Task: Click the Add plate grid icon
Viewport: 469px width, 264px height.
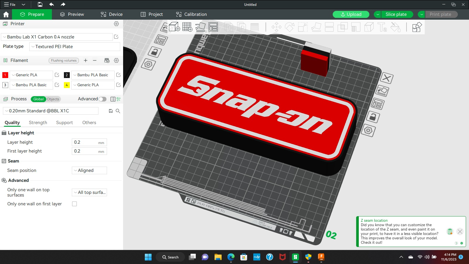Action: coord(187,27)
